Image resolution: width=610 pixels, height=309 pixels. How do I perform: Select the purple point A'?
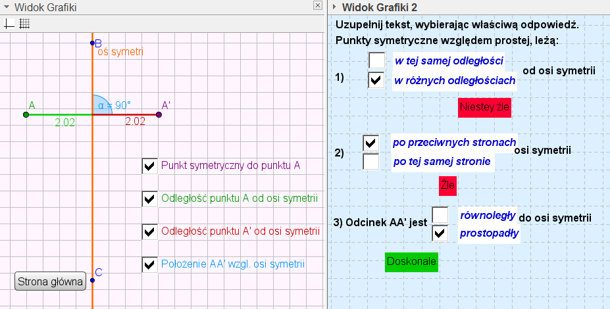159,114
